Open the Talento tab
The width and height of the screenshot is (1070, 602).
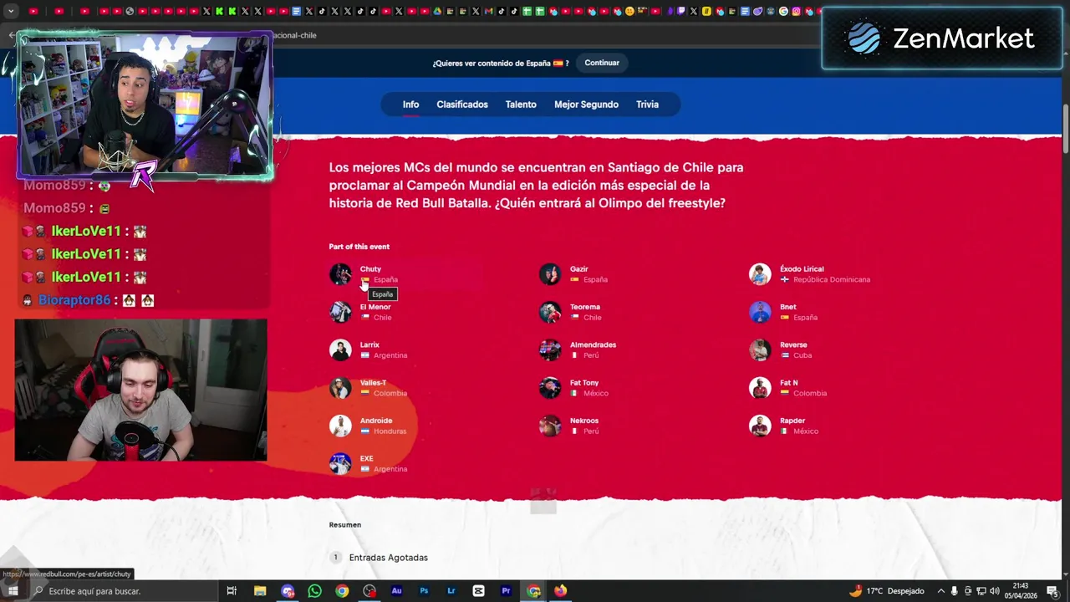point(521,105)
